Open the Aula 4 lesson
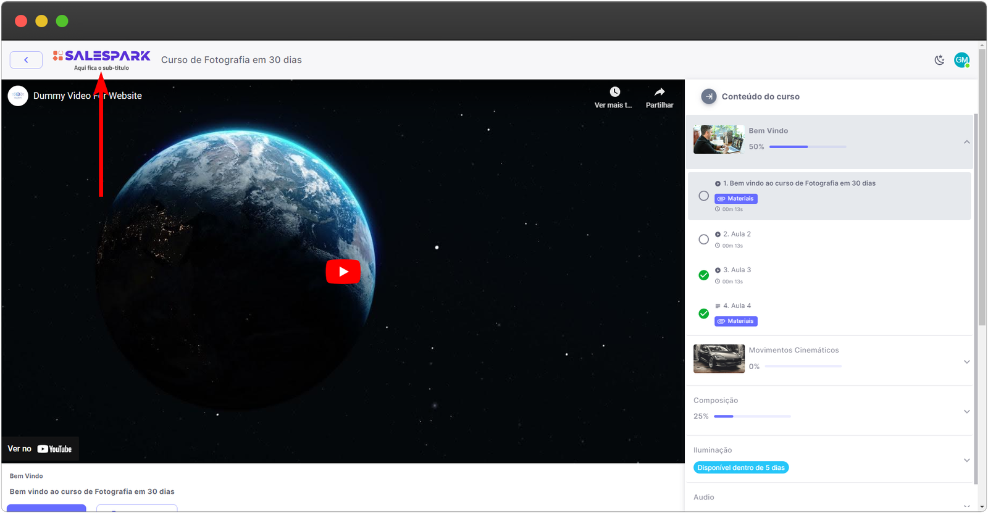The width and height of the screenshot is (988, 513). [x=737, y=306]
